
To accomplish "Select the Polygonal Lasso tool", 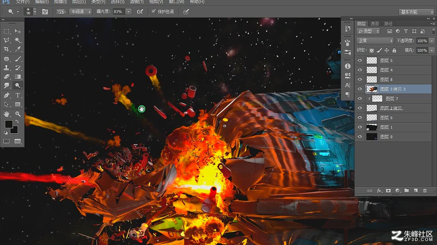I will [x=6, y=40].
